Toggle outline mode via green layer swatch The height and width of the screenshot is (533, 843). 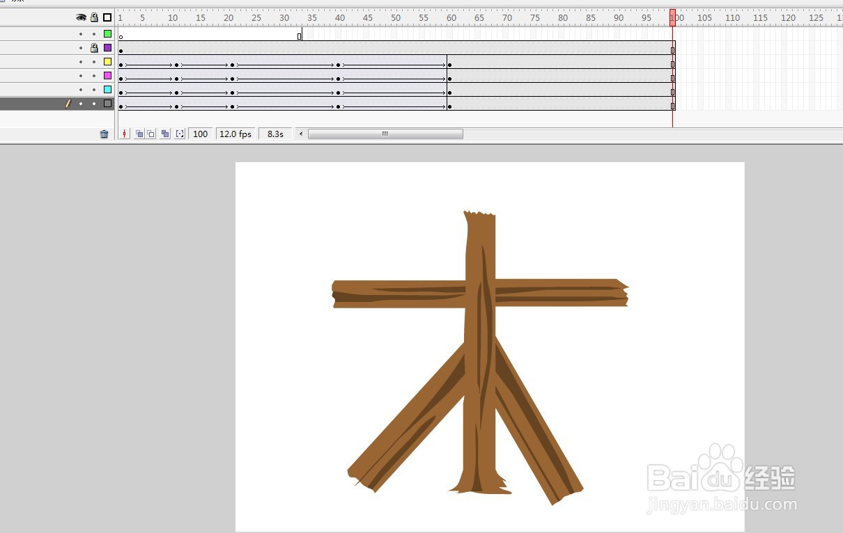coord(107,33)
